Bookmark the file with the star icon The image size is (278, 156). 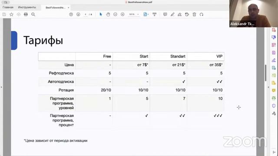[11, 14]
